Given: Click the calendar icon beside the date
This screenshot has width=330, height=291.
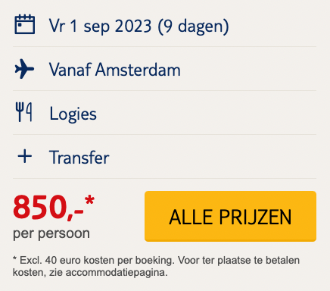Looking at the screenshot, I should (x=25, y=24).
